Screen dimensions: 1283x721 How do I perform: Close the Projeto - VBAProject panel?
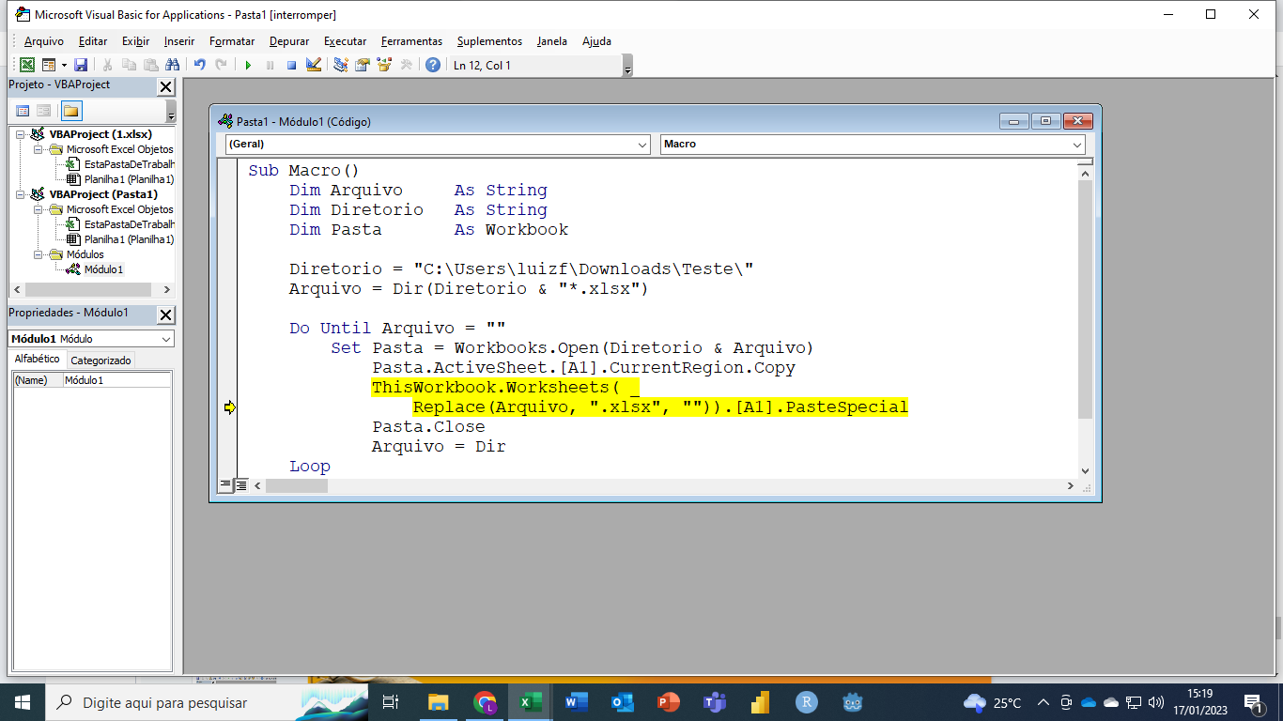(165, 87)
